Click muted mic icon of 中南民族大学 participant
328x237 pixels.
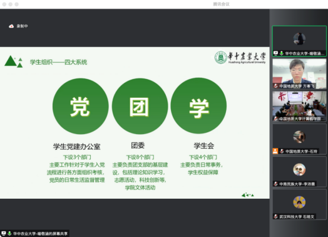coord(275,184)
